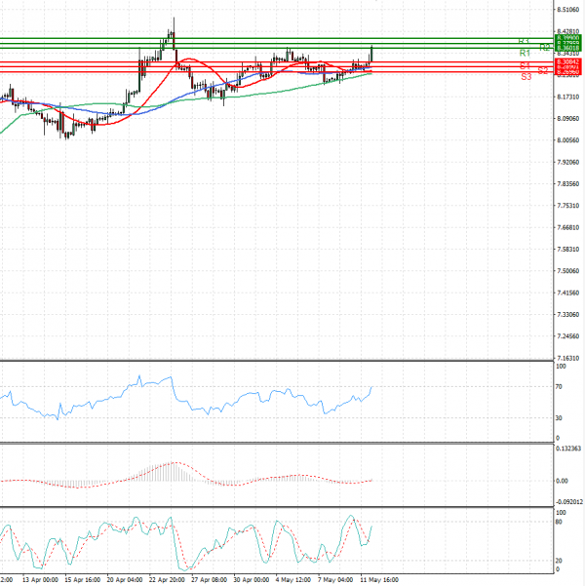Click the 27 Apr 08:00 time label
The width and height of the screenshot is (585, 586).
pyautogui.click(x=209, y=580)
